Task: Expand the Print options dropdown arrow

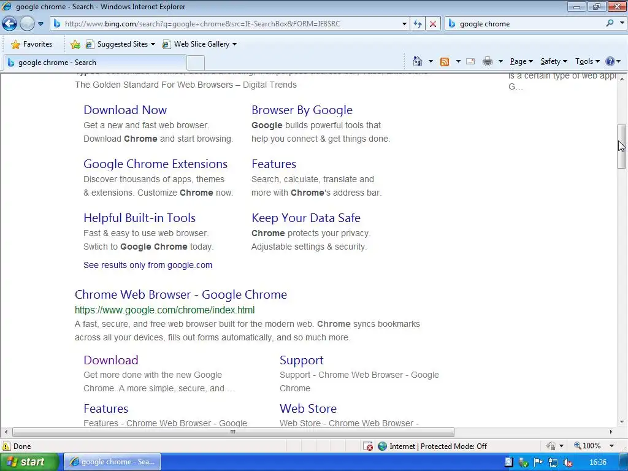Action: coord(500,61)
